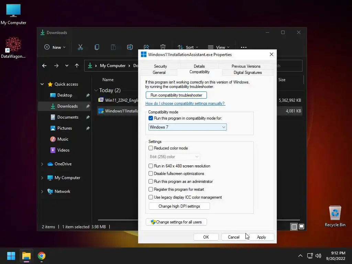
Task: Switch to large thumbnails view in the status bar
Action: (x=301, y=227)
